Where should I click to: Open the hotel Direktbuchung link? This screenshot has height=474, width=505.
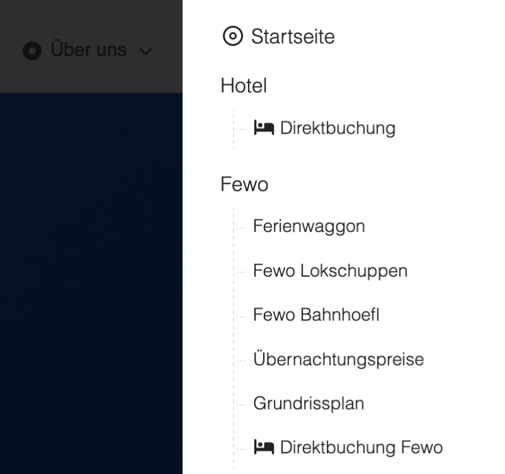pyautogui.click(x=338, y=128)
